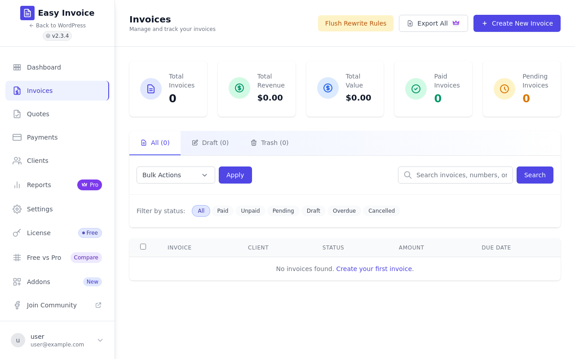The image size is (575, 359).
Task: Click the Export All button
Action: (433, 23)
